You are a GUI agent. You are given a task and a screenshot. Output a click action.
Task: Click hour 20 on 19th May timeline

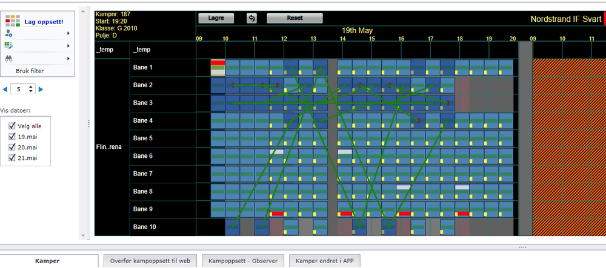pyautogui.click(x=513, y=39)
